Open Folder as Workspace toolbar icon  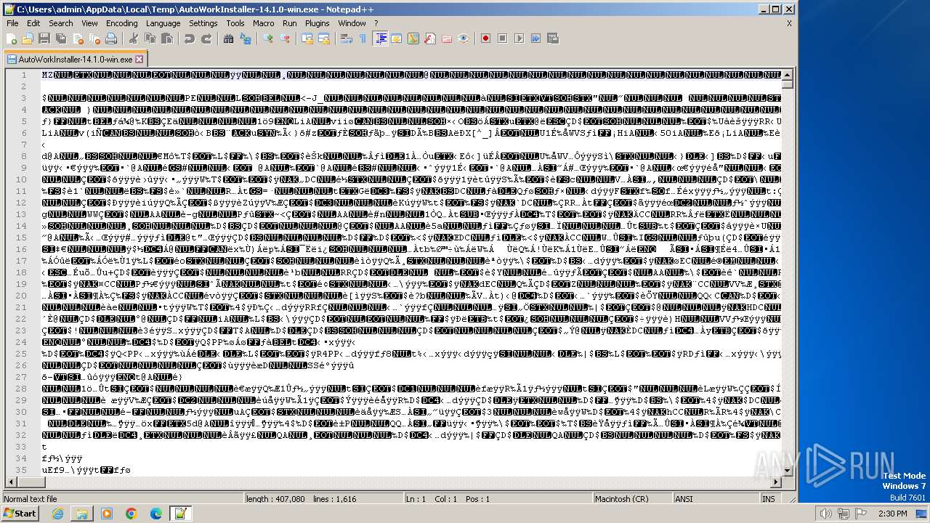pos(446,38)
